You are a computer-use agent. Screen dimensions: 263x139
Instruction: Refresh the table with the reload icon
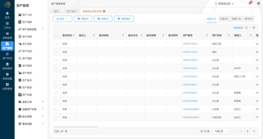coord(247,28)
